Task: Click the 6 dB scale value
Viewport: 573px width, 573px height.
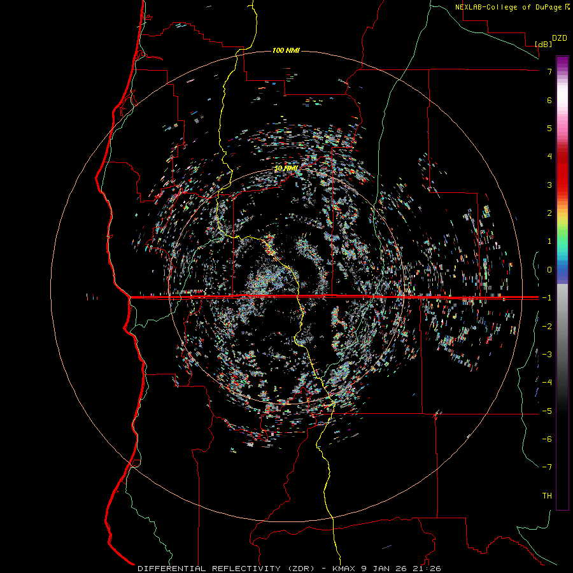Action: coord(549,100)
